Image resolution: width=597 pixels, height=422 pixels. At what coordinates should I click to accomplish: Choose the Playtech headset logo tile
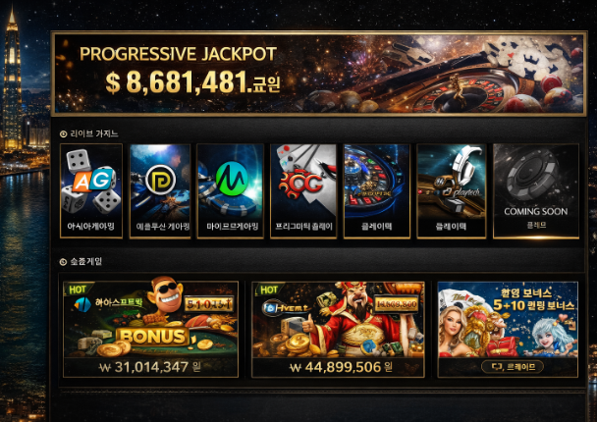[451, 191]
